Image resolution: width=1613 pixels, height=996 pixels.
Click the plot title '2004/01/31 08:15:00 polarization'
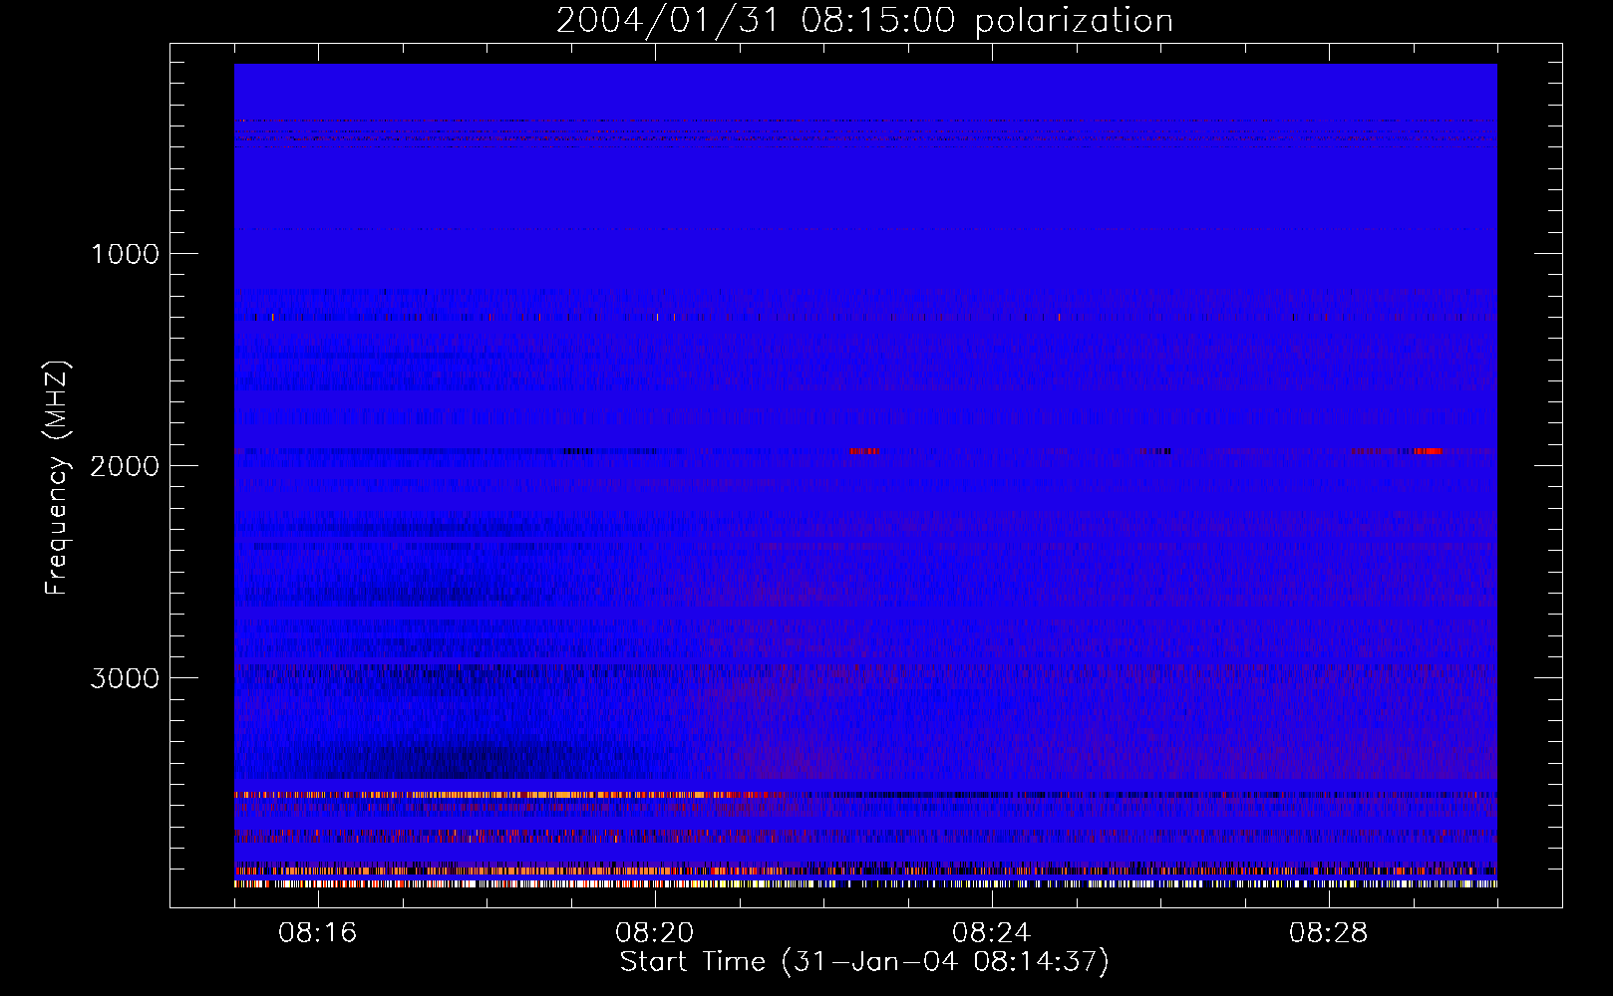[x=864, y=21]
